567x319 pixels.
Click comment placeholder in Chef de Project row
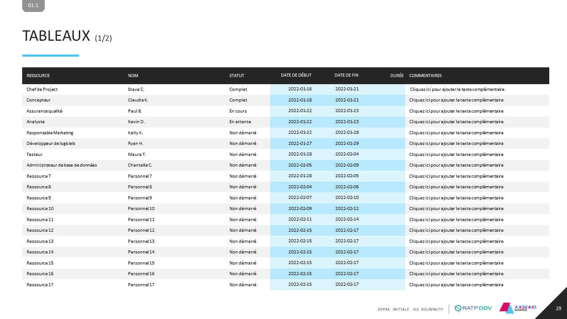click(x=457, y=89)
